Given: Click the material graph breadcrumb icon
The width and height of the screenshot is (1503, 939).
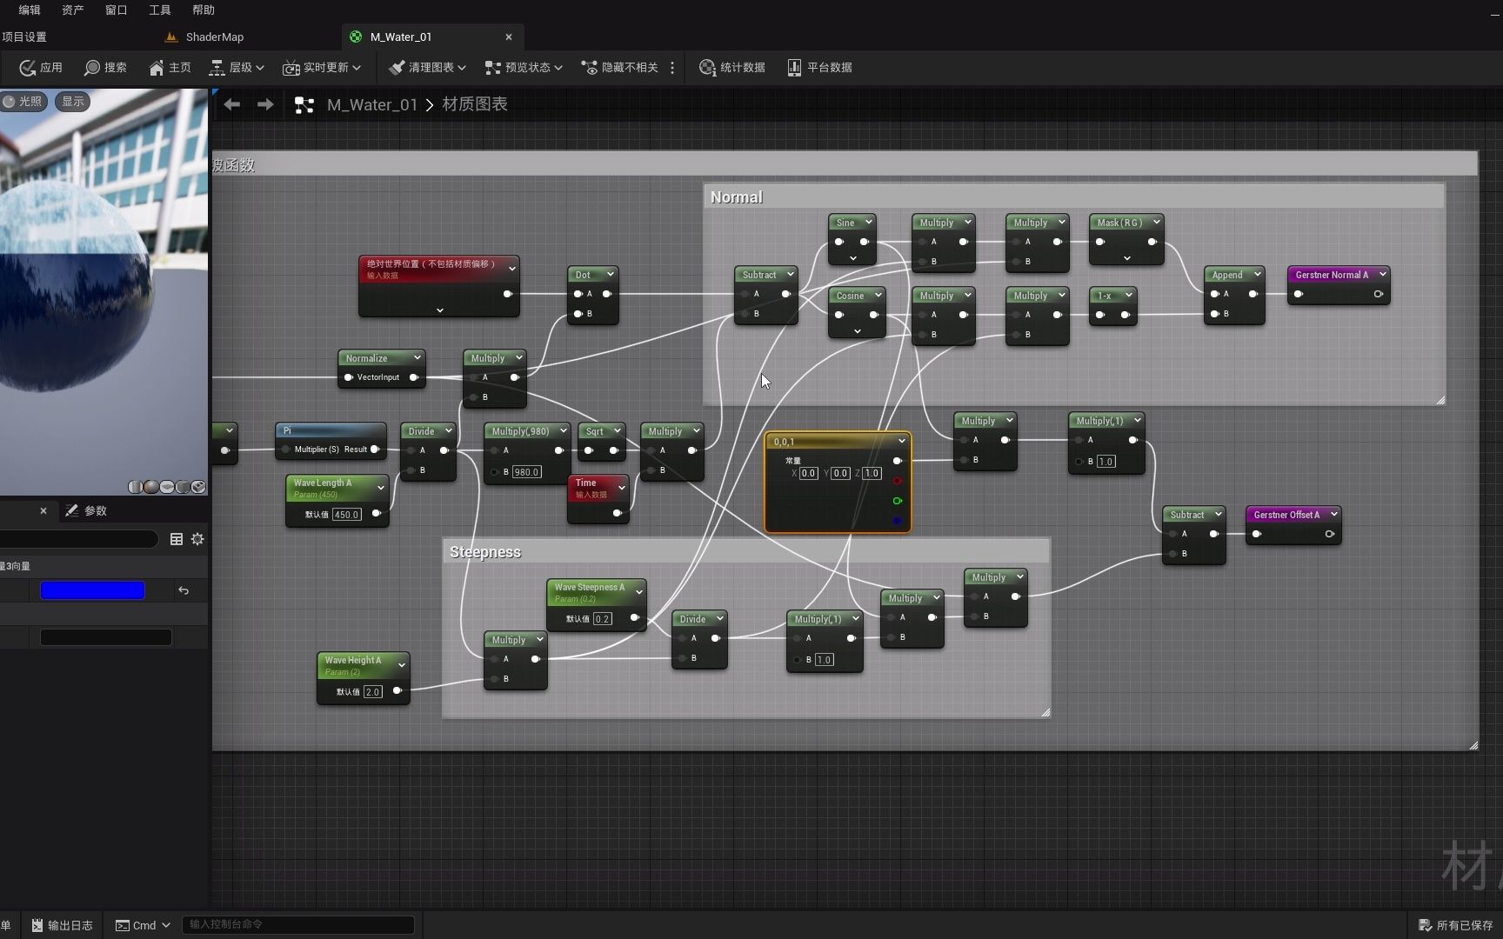Looking at the screenshot, I should (x=304, y=104).
